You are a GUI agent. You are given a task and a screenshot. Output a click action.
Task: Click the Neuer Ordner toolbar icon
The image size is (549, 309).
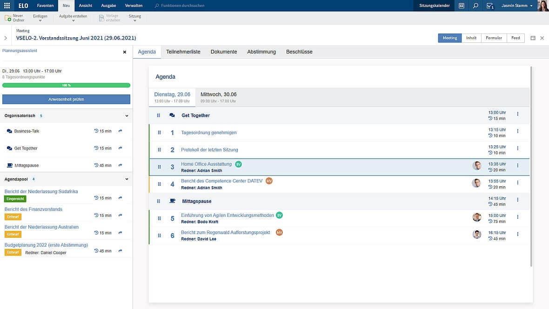tap(8, 18)
